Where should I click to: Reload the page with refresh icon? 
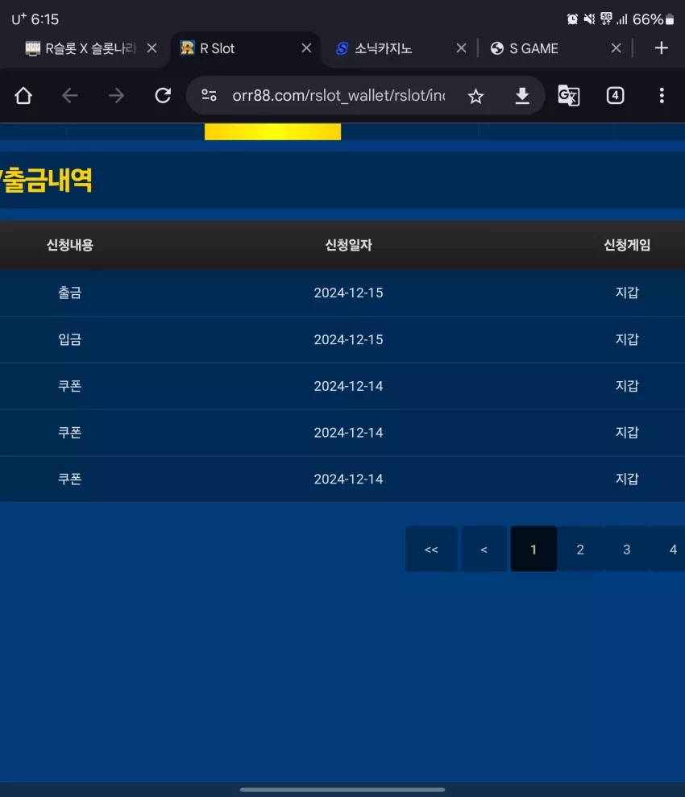163,96
